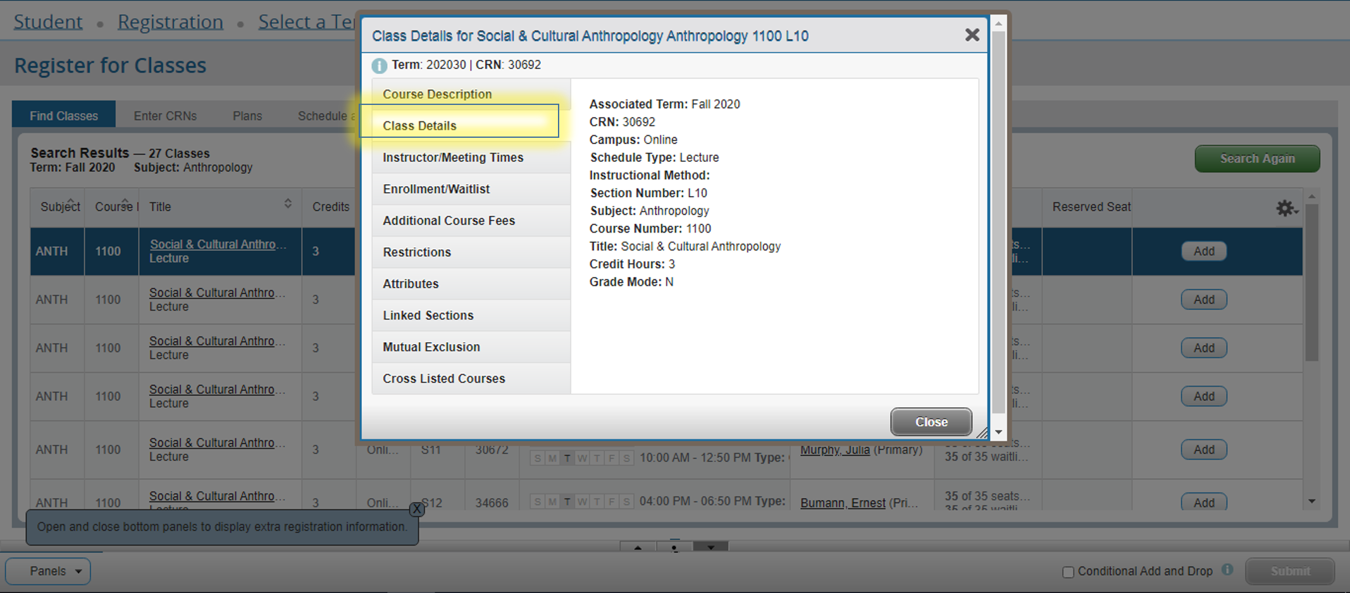Enable Conditional Add and Drop checkbox
Image resolution: width=1350 pixels, height=593 pixels.
point(1068,572)
